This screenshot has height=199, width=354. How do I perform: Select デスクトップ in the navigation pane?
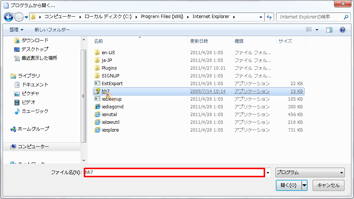[31, 49]
